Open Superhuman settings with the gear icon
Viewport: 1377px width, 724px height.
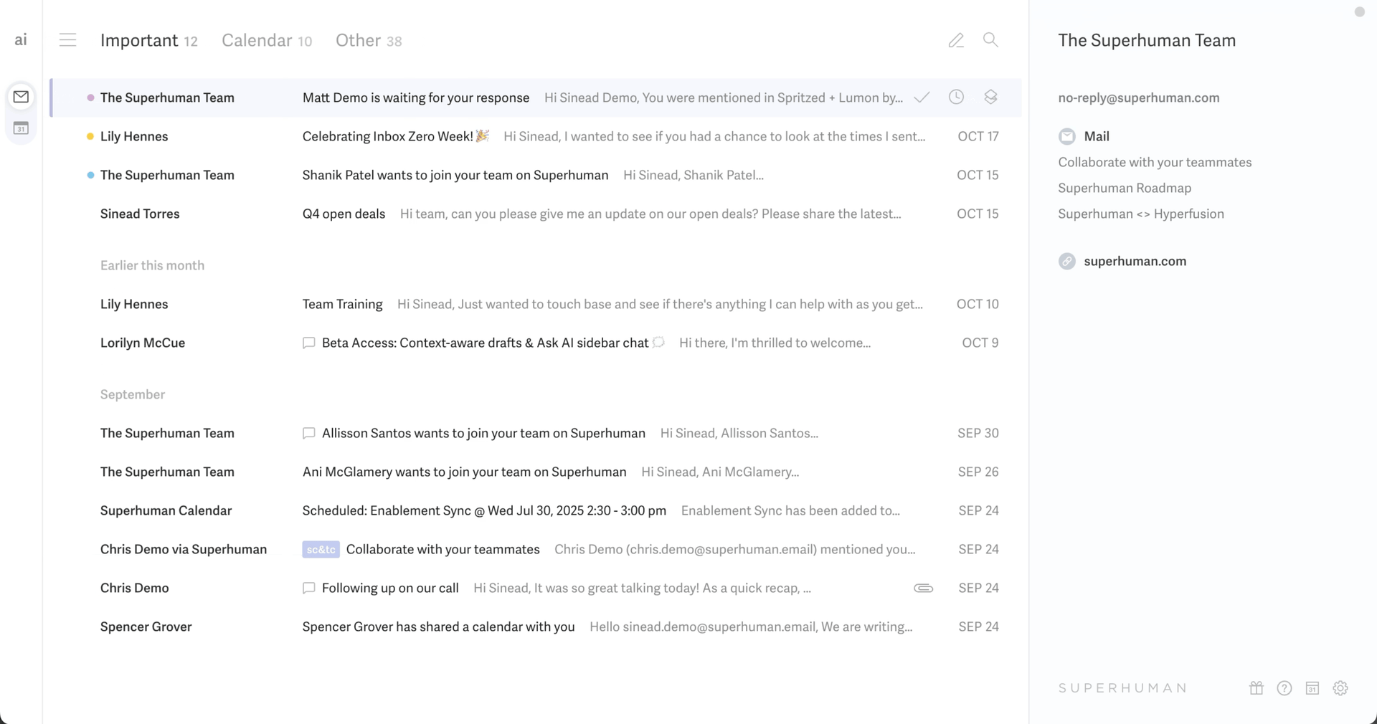(1341, 687)
